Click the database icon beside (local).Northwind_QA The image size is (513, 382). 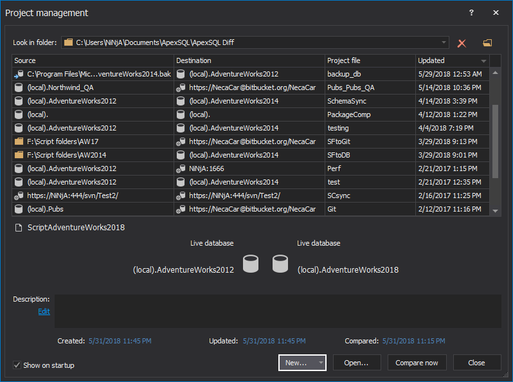(19, 87)
